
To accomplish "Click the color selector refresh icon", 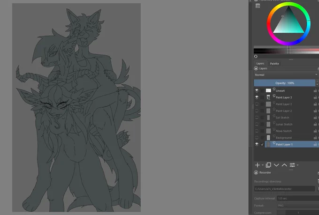I will point(256,57).
